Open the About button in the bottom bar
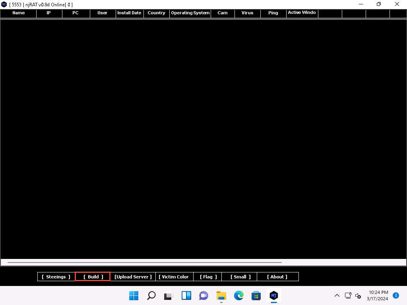 pos(277,277)
